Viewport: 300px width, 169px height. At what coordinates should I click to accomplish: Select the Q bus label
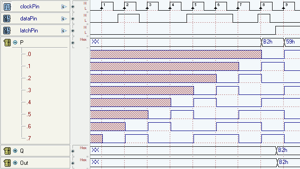pos(22,151)
